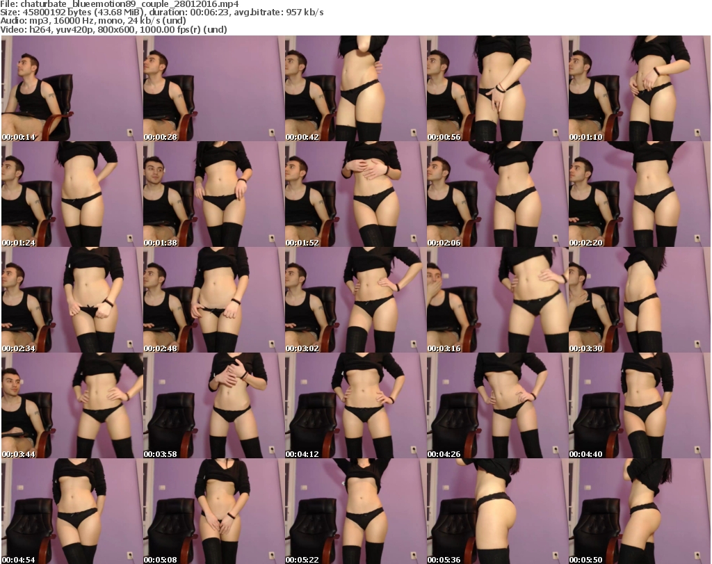Image resolution: width=712 pixels, height=564 pixels.
Task: Click the thumbnail stamped 00:04:54
Action: click(x=72, y=511)
